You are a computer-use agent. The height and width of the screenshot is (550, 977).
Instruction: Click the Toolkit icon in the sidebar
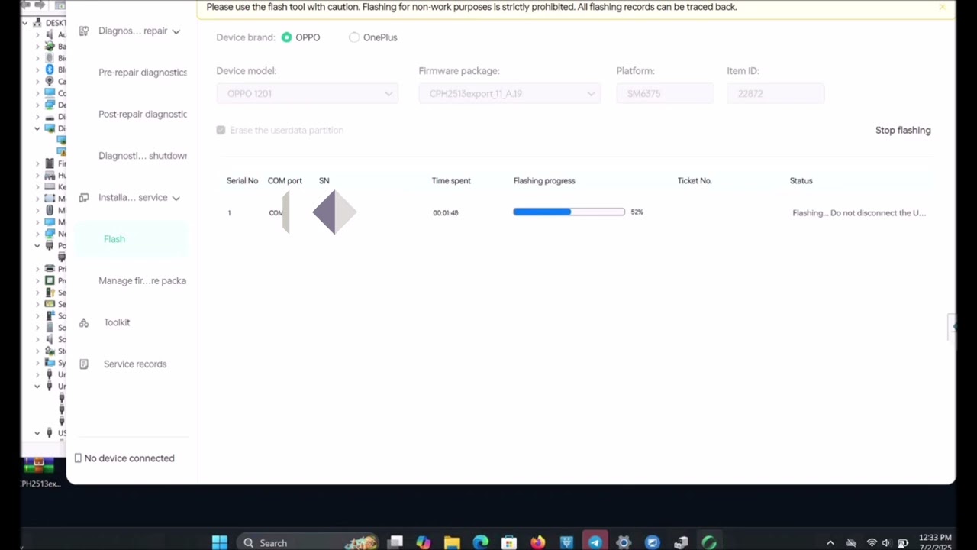tap(84, 322)
